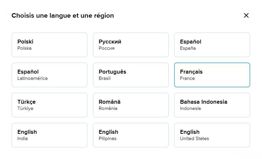262x159 pixels.
Task: Choose Русский Россия language card
Action: [131, 45]
